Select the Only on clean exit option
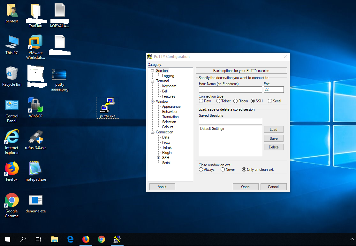 (x=244, y=170)
